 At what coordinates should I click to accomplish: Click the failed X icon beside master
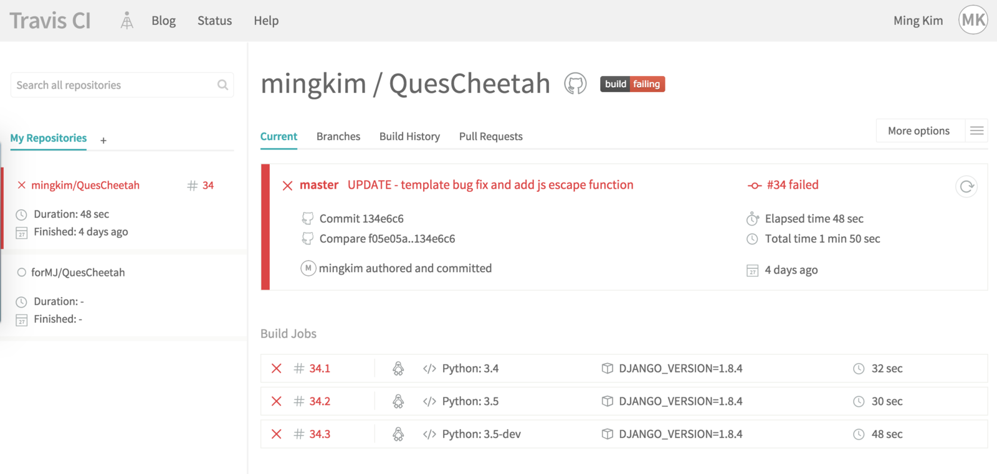(x=287, y=186)
